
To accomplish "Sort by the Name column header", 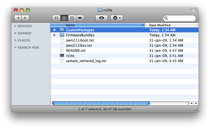I will point(98,25).
